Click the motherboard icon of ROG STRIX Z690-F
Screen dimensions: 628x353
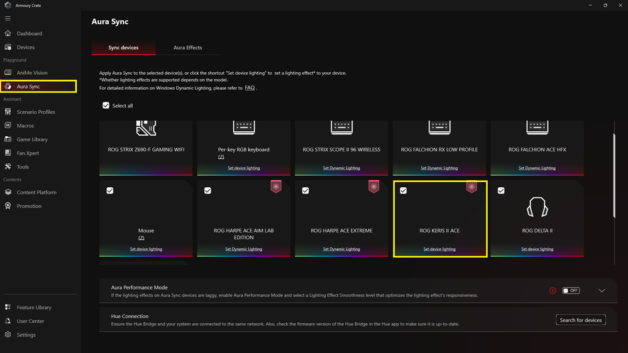[146, 128]
